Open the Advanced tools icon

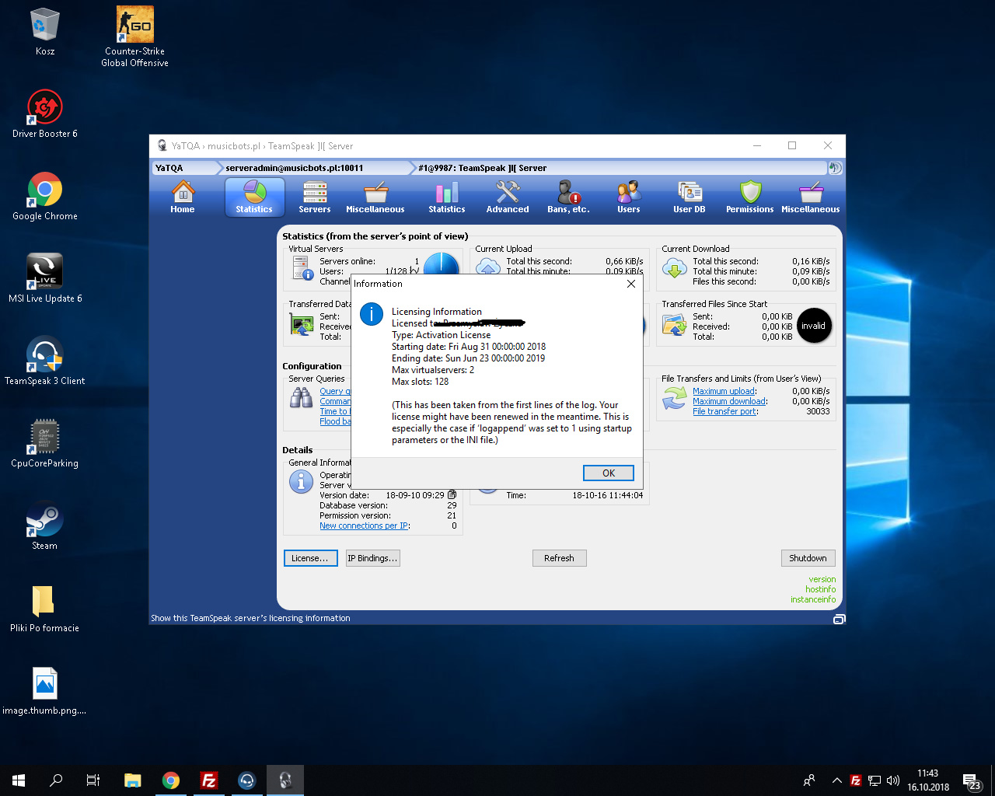[508, 197]
